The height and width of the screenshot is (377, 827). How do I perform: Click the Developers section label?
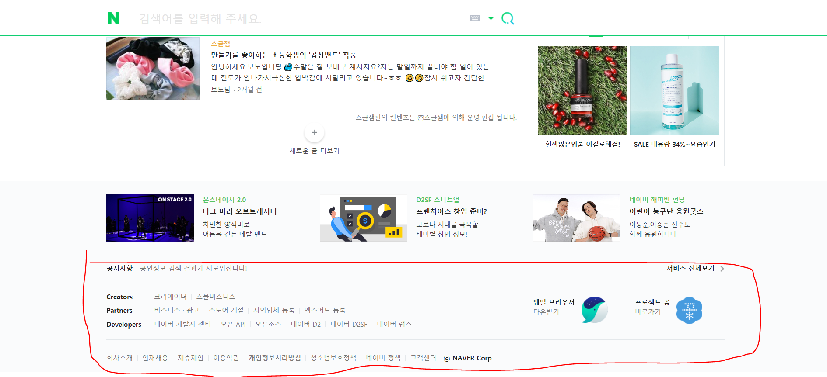(124, 325)
